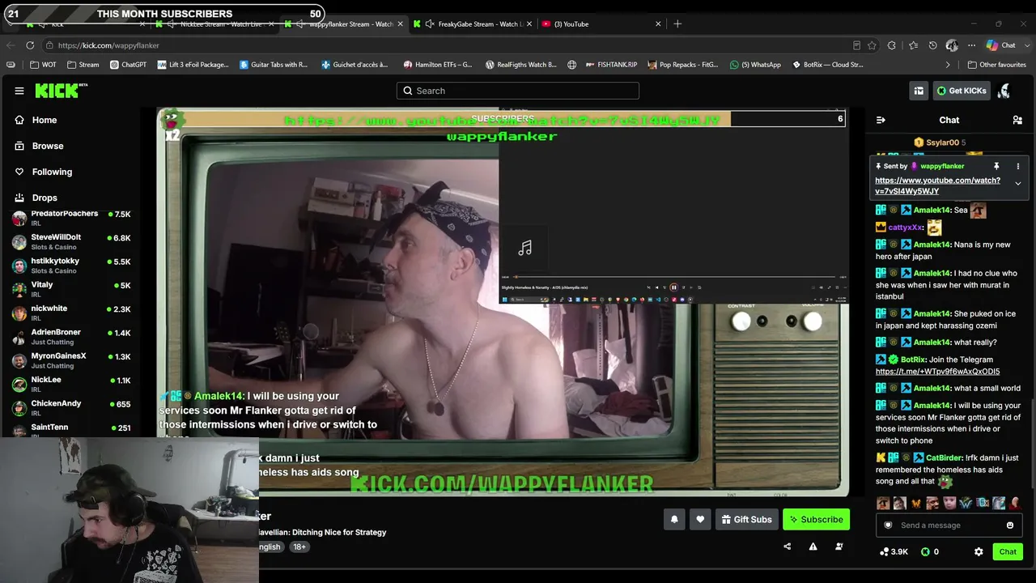Open pinned message options (three dots)
This screenshot has width=1036, height=583.
1018,166
